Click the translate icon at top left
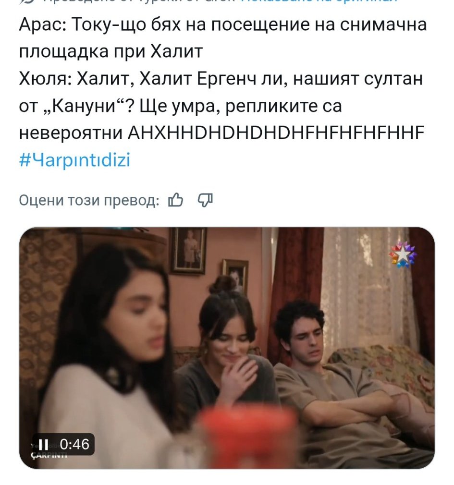The height and width of the screenshot is (485, 454). tap(28, 1)
